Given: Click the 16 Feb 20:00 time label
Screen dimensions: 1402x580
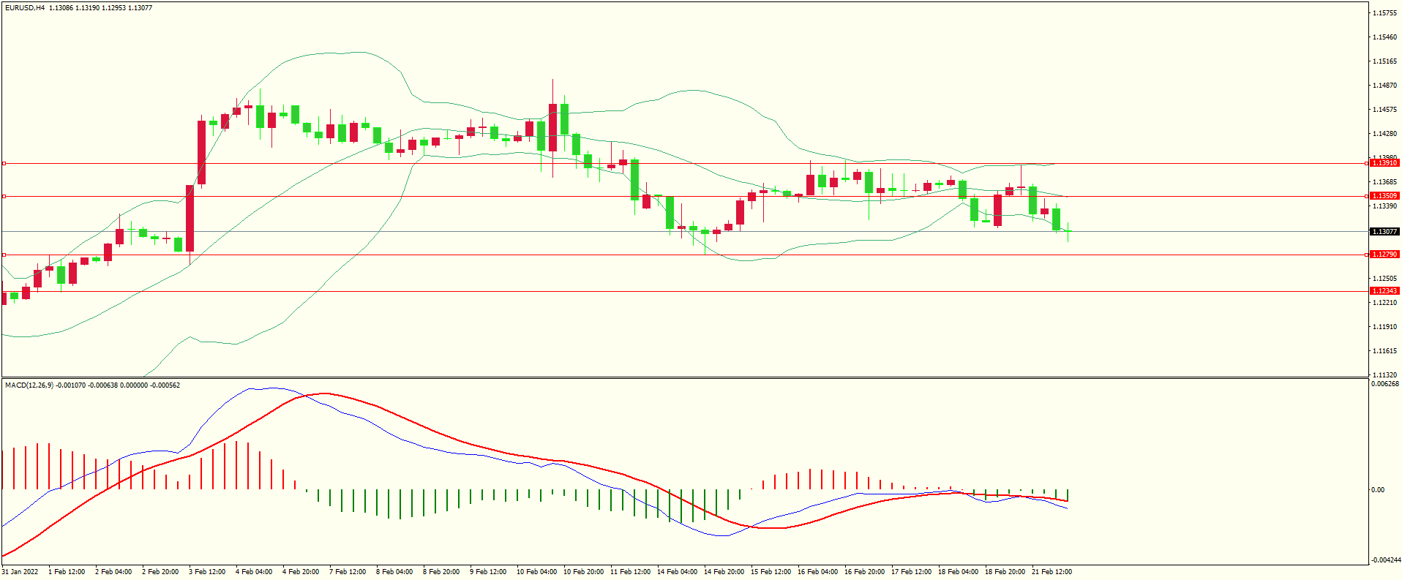Looking at the screenshot, I should pyautogui.click(x=865, y=572).
